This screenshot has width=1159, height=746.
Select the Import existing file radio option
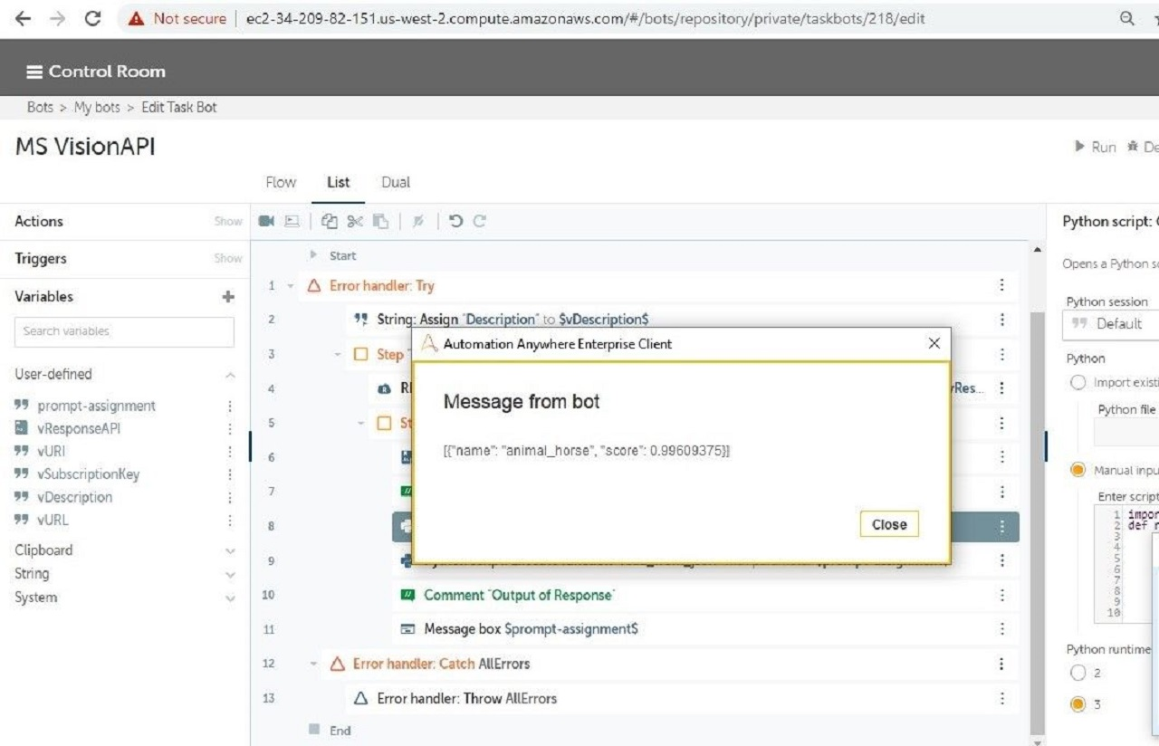[x=1078, y=383]
